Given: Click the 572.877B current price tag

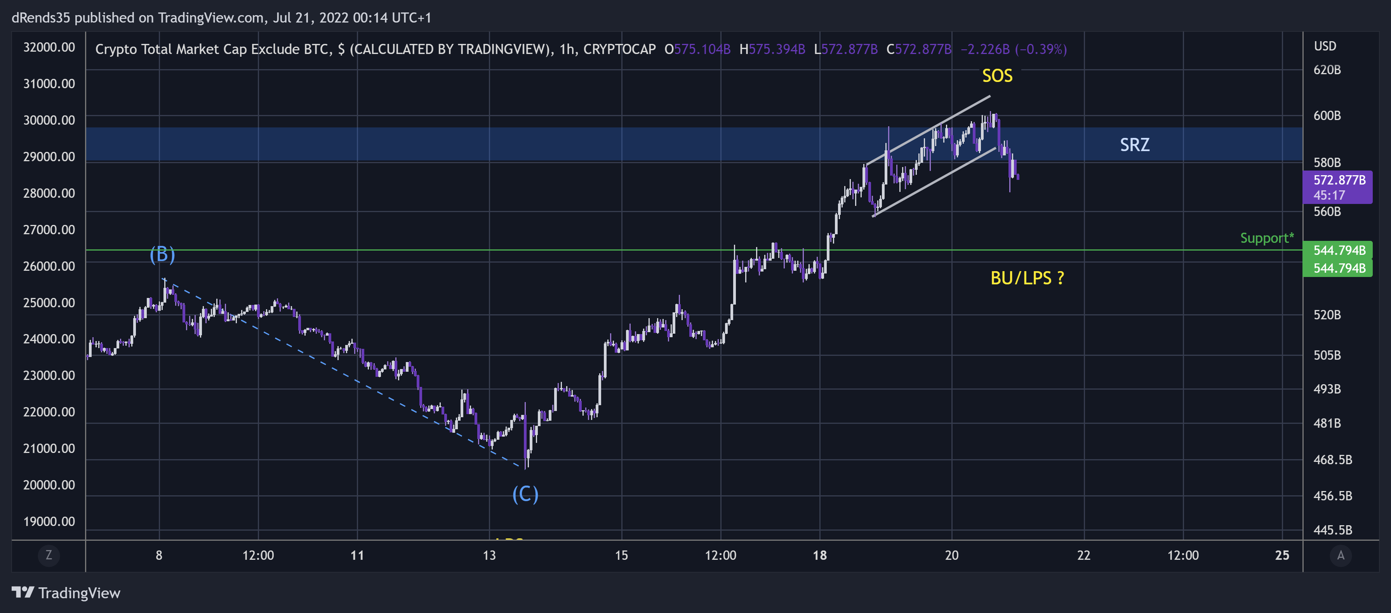Looking at the screenshot, I should click(1337, 187).
